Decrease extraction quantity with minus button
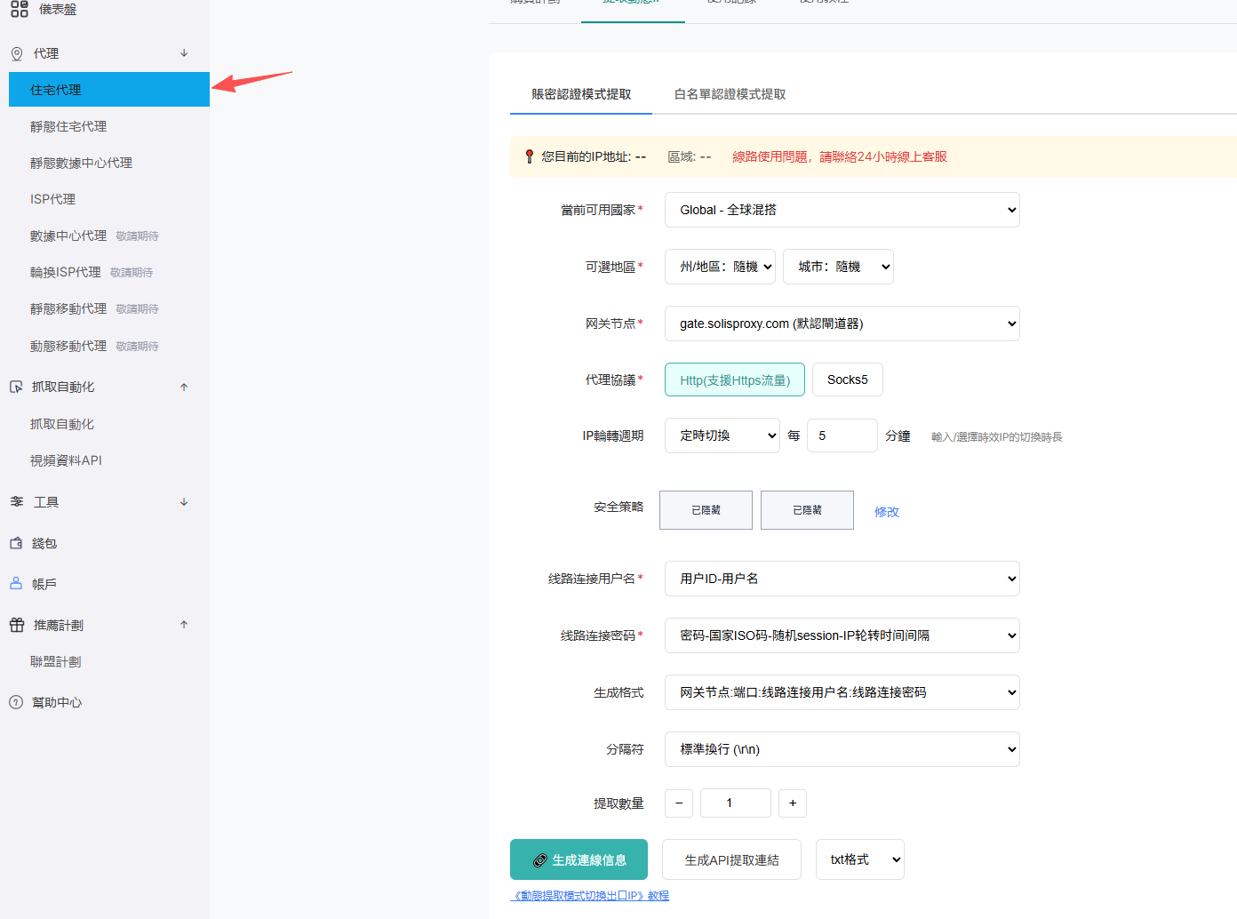The image size is (1237, 919). click(x=679, y=803)
